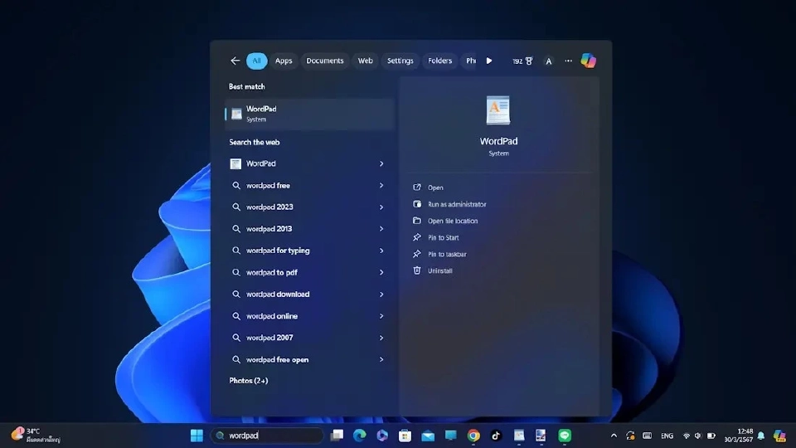
Task: Open the WordPad best match result
Action: tap(309, 114)
